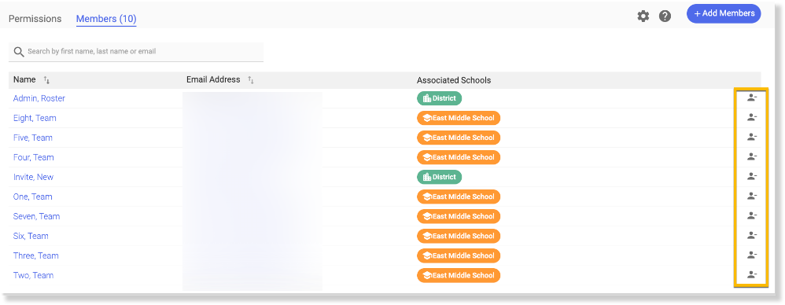This screenshot has width=785, height=305.
Task: Open the Three, Team member link
Action: click(x=35, y=255)
